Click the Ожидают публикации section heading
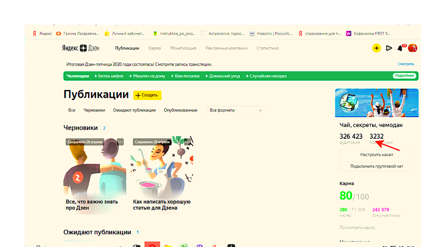The width and height of the screenshot is (421, 247). [x=97, y=232]
